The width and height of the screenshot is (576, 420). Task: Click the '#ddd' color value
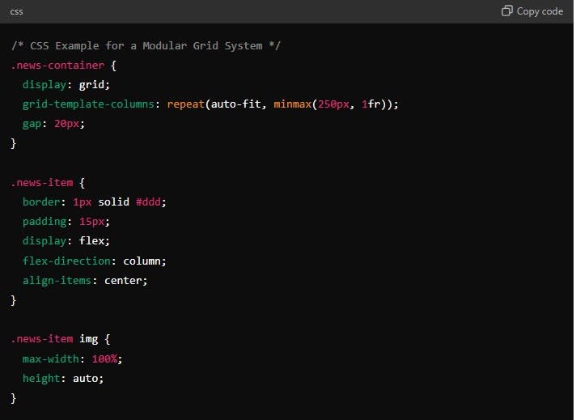coord(148,202)
